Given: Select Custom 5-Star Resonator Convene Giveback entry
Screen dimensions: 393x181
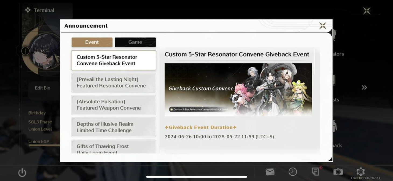Looking at the screenshot, I should 113,60.
